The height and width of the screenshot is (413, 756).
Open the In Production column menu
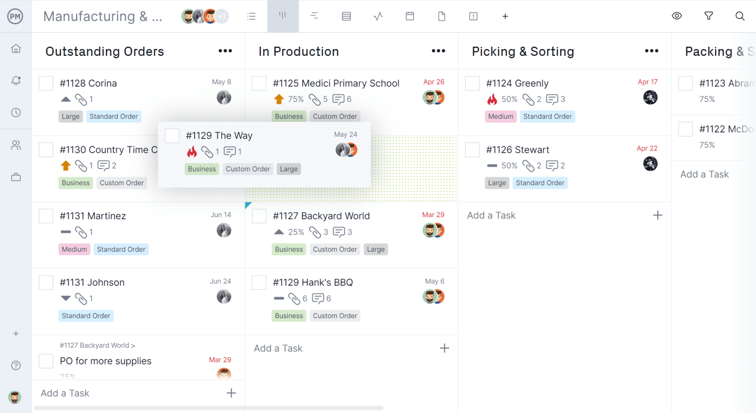tap(438, 51)
